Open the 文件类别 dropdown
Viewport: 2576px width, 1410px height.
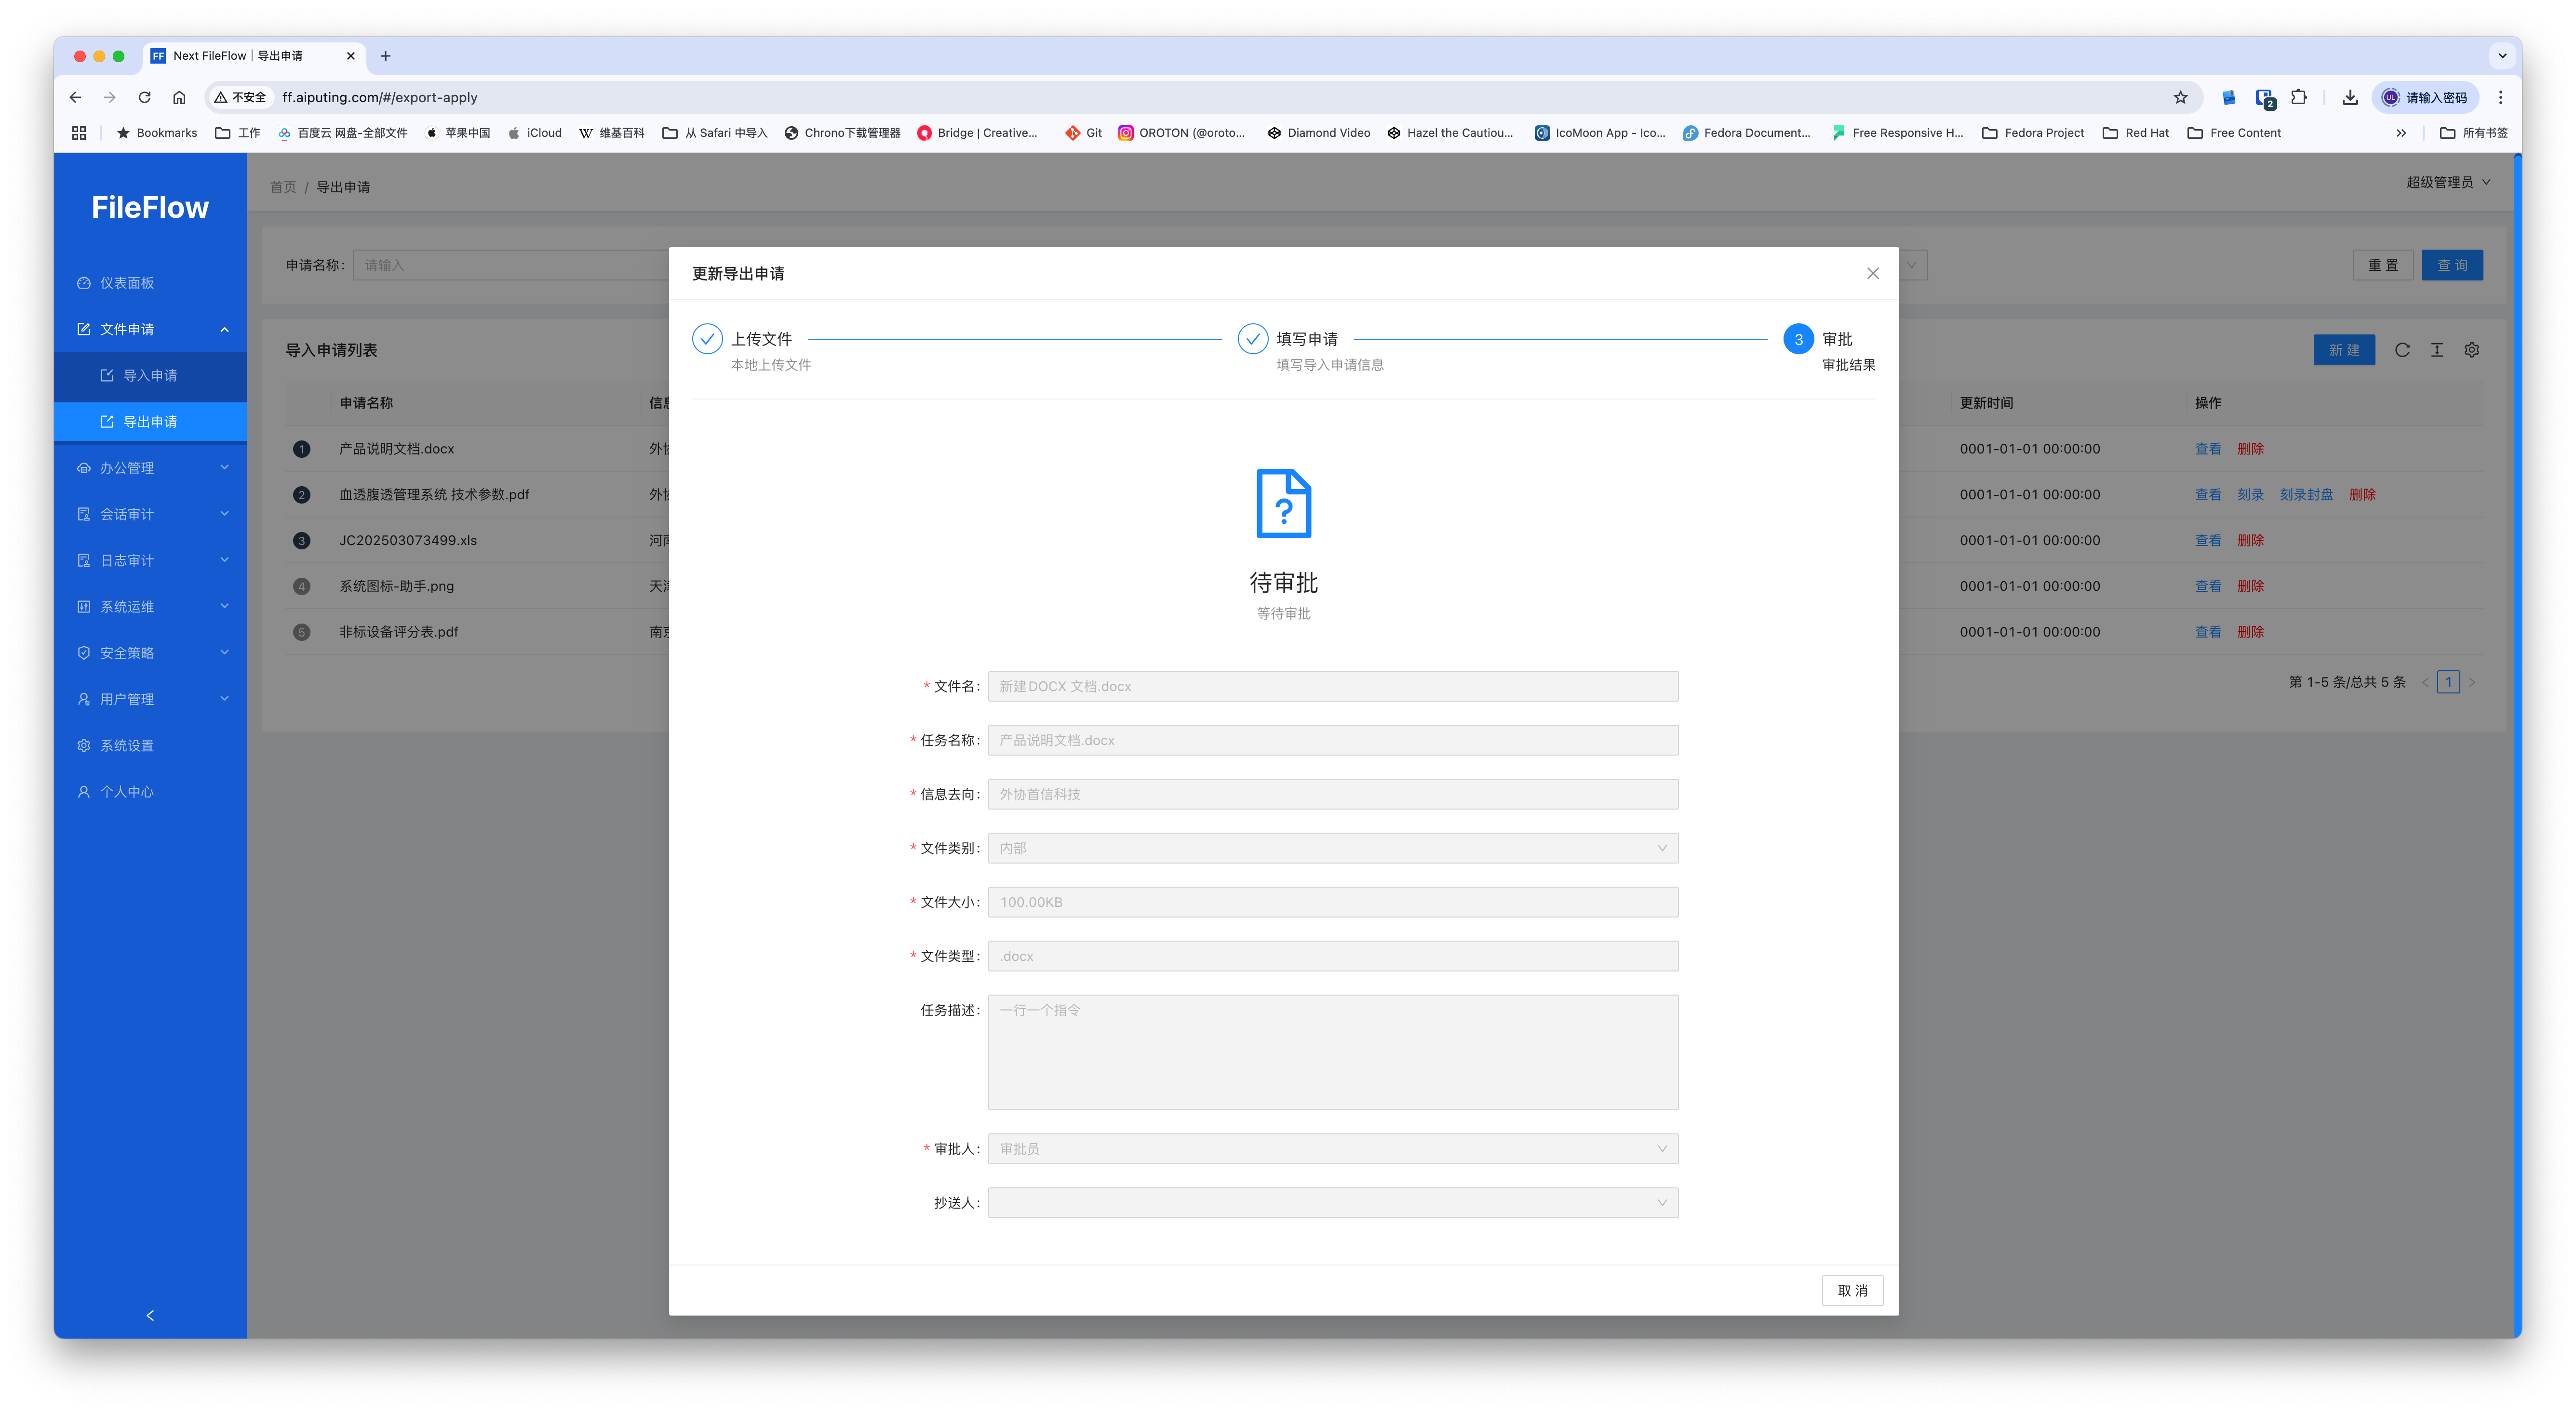pyautogui.click(x=1332, y=848)
